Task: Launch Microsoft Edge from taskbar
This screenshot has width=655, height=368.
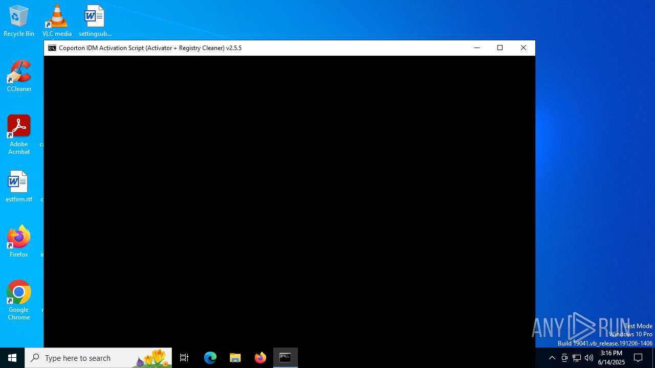Action: click(x=210, y=358)
